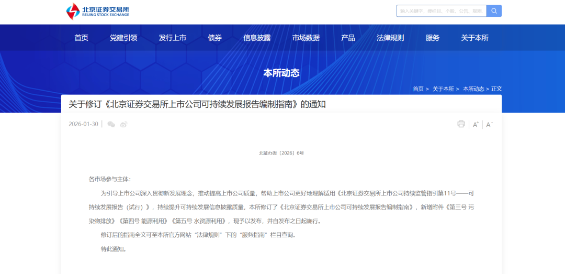Open the 发行上市 navigation menu

(173, 38)
